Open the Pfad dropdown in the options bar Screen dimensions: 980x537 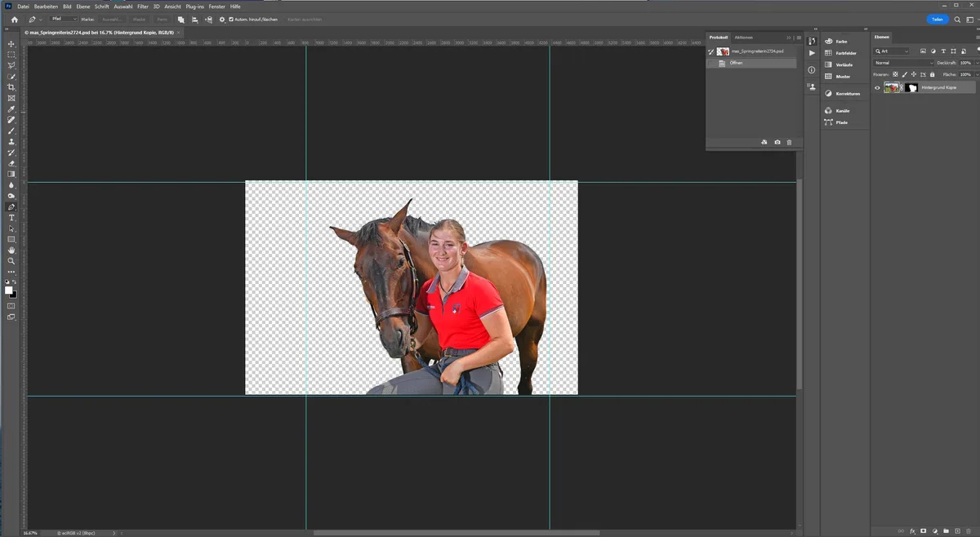(x=64, y=19)
